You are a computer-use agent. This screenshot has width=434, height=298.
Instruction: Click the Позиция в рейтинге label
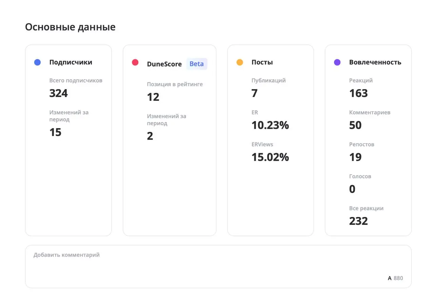[x=175, y=84]
